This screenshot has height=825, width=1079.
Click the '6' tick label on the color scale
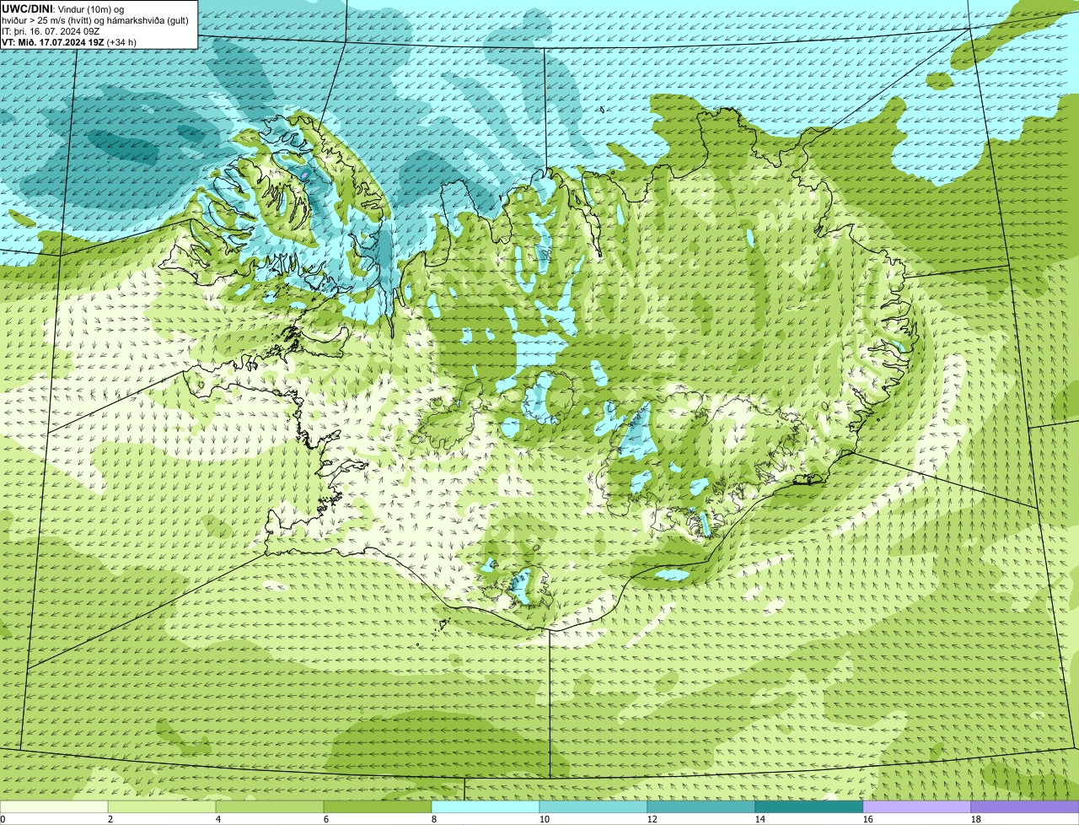tap(326, 819)
